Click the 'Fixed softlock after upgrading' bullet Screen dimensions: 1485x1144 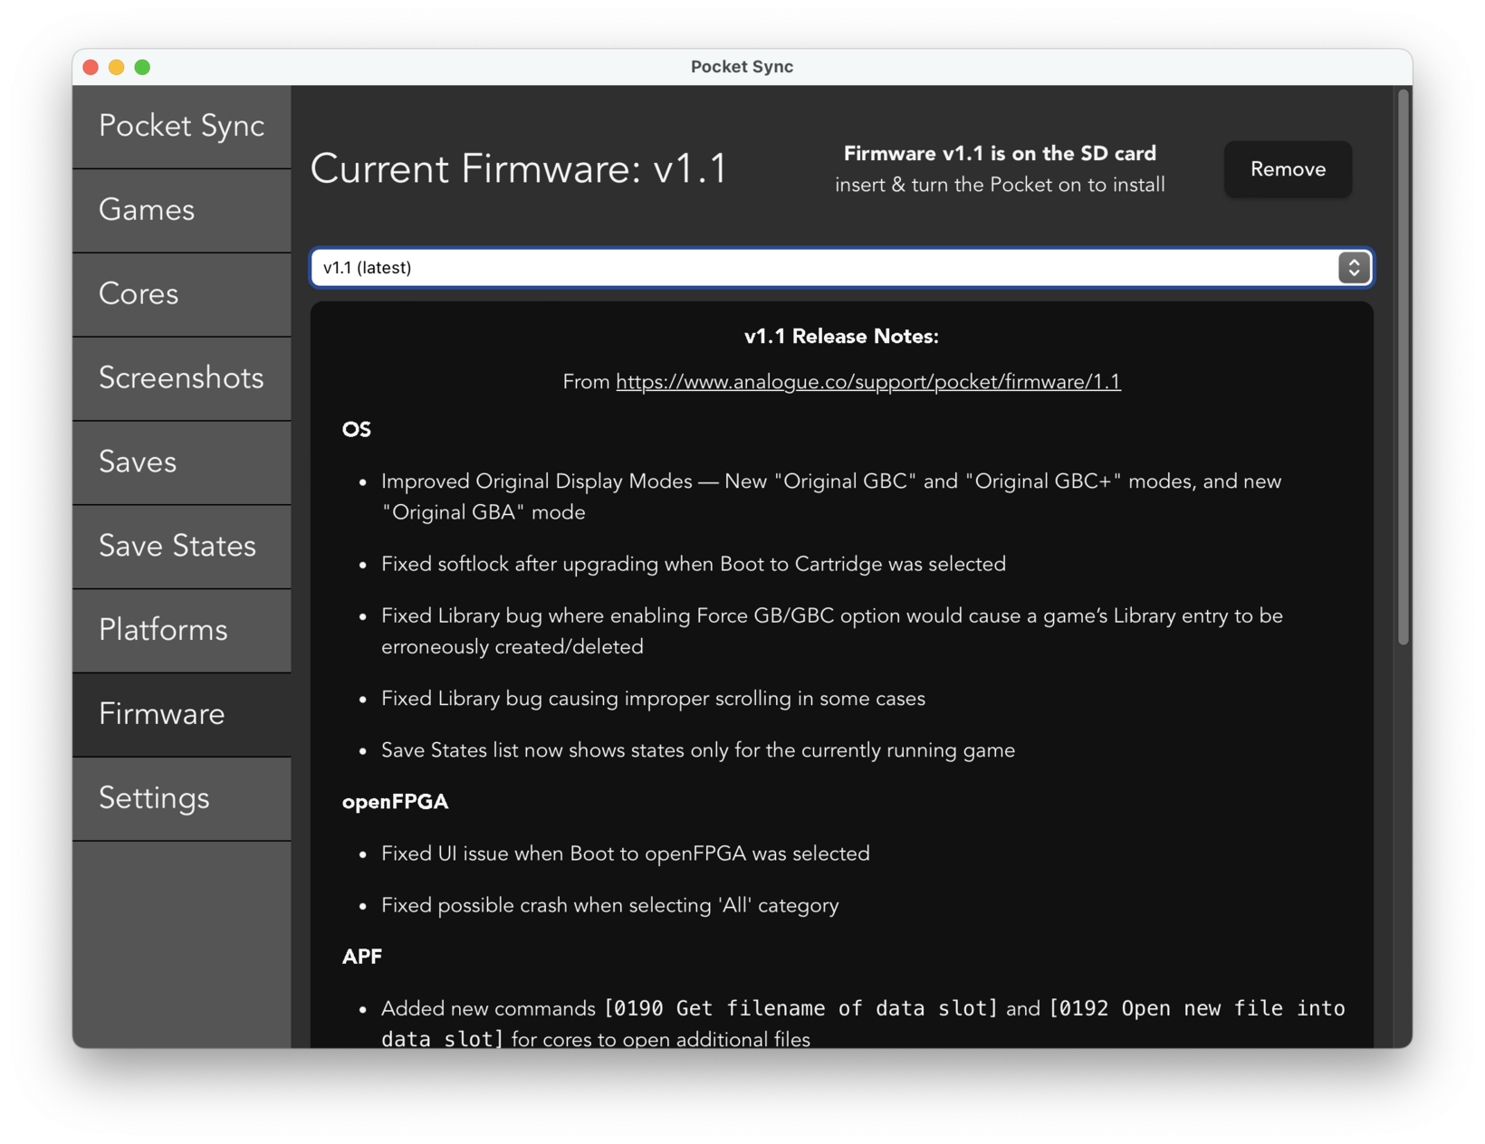(x=694, y=565)
